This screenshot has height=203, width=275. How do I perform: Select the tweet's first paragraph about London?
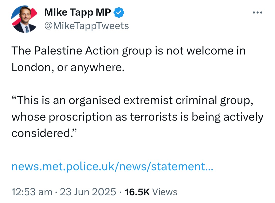pos(129,59)
